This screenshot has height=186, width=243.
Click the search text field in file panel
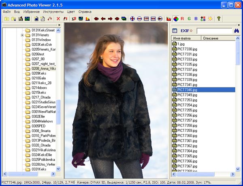pyautogui.click(x=214, y=31)
